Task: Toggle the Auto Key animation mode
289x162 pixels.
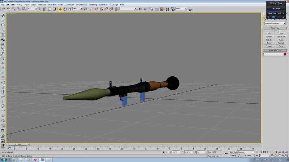Action: pos(233,152)
